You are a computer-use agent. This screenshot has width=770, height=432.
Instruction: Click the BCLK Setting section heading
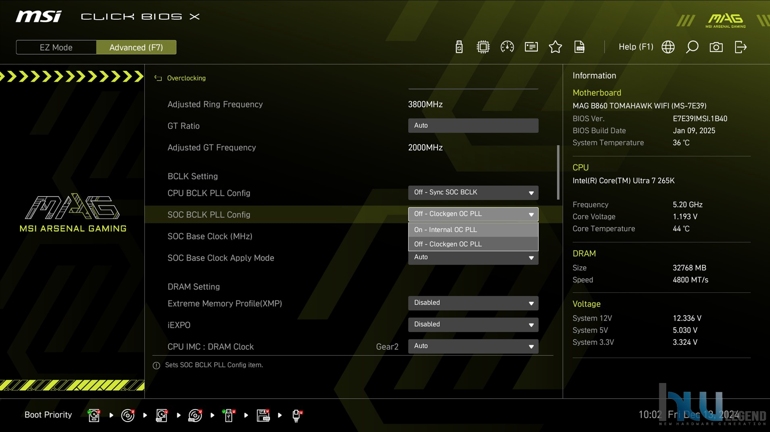point(192,177)
